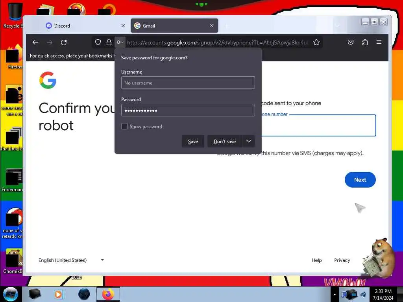Select the Gmail tab
403x302 pixels.
tap(174, 26)
